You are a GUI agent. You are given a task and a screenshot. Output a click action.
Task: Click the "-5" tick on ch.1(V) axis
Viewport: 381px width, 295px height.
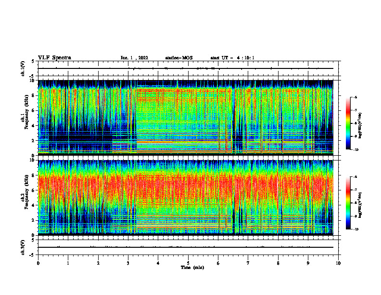(x=32, y=76)
